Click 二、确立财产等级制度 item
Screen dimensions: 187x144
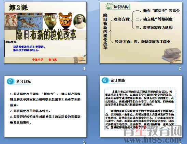click(x=154, y=19)
